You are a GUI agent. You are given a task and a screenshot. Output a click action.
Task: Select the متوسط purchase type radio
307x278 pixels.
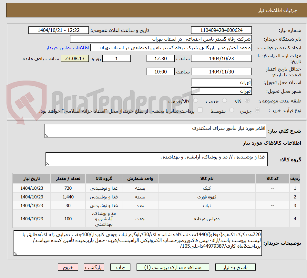[x=231, y=110]
